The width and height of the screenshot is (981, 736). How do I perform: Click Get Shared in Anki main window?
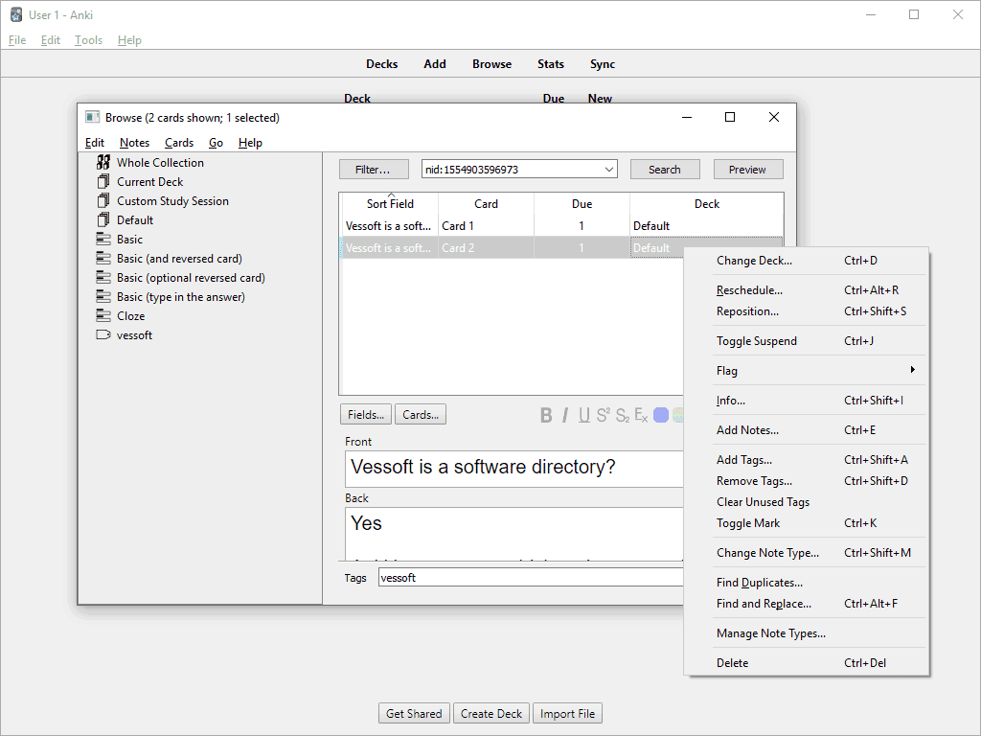414,713
